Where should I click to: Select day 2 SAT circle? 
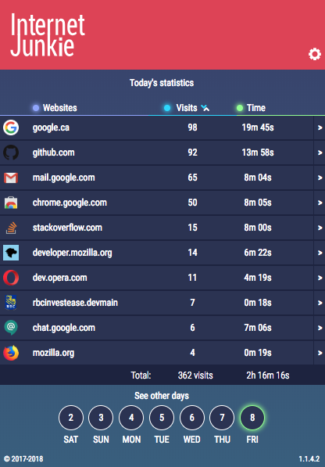71,418
